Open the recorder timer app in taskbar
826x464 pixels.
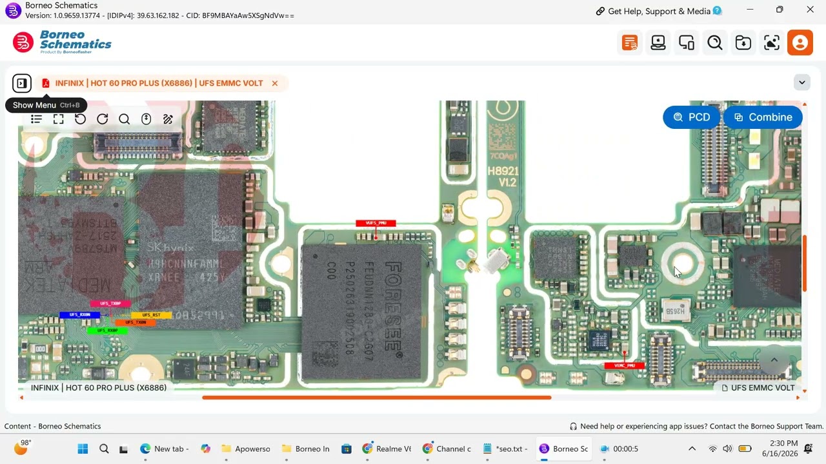pyautogui.click(x=619, y=449)
